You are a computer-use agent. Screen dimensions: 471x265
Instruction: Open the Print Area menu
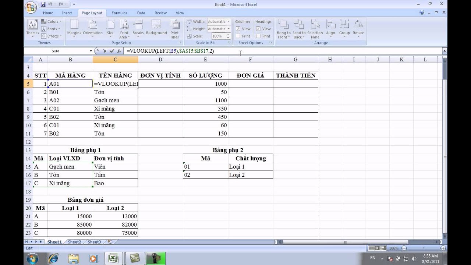pyautogui.click(x=124, y=28)
